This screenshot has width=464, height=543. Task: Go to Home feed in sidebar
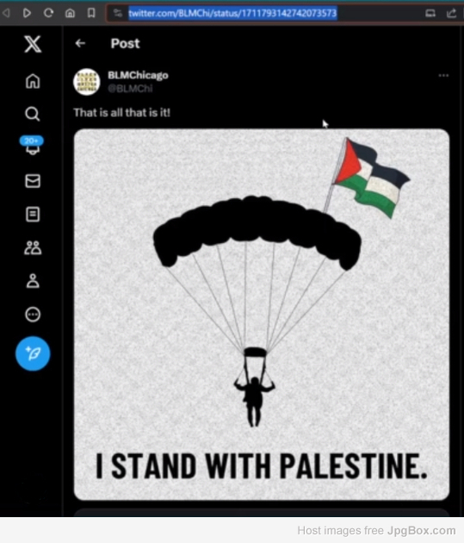coord(33,81)
